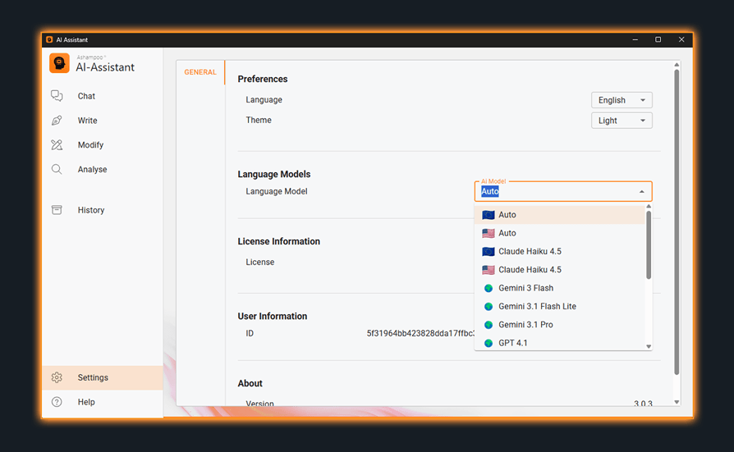The width and height of the screenshot is (734, 452).
Task: Open the Help page
Action: coord(103,401)
